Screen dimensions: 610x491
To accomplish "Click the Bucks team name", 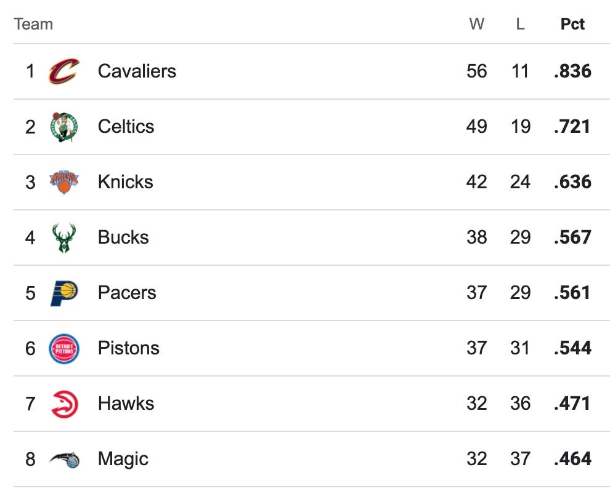I will tap(123, 238).
